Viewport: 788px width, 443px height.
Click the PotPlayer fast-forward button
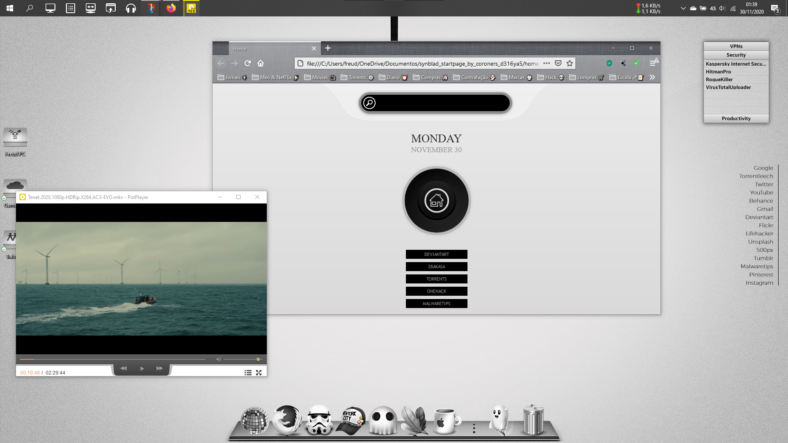(160, 368)
